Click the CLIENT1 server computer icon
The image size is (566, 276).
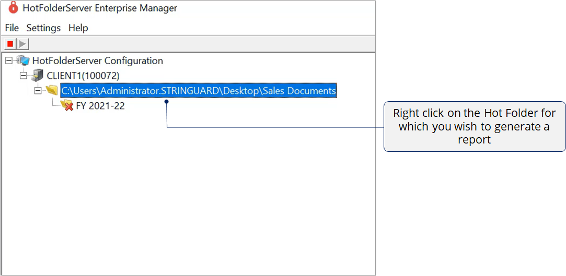(37, 76)
